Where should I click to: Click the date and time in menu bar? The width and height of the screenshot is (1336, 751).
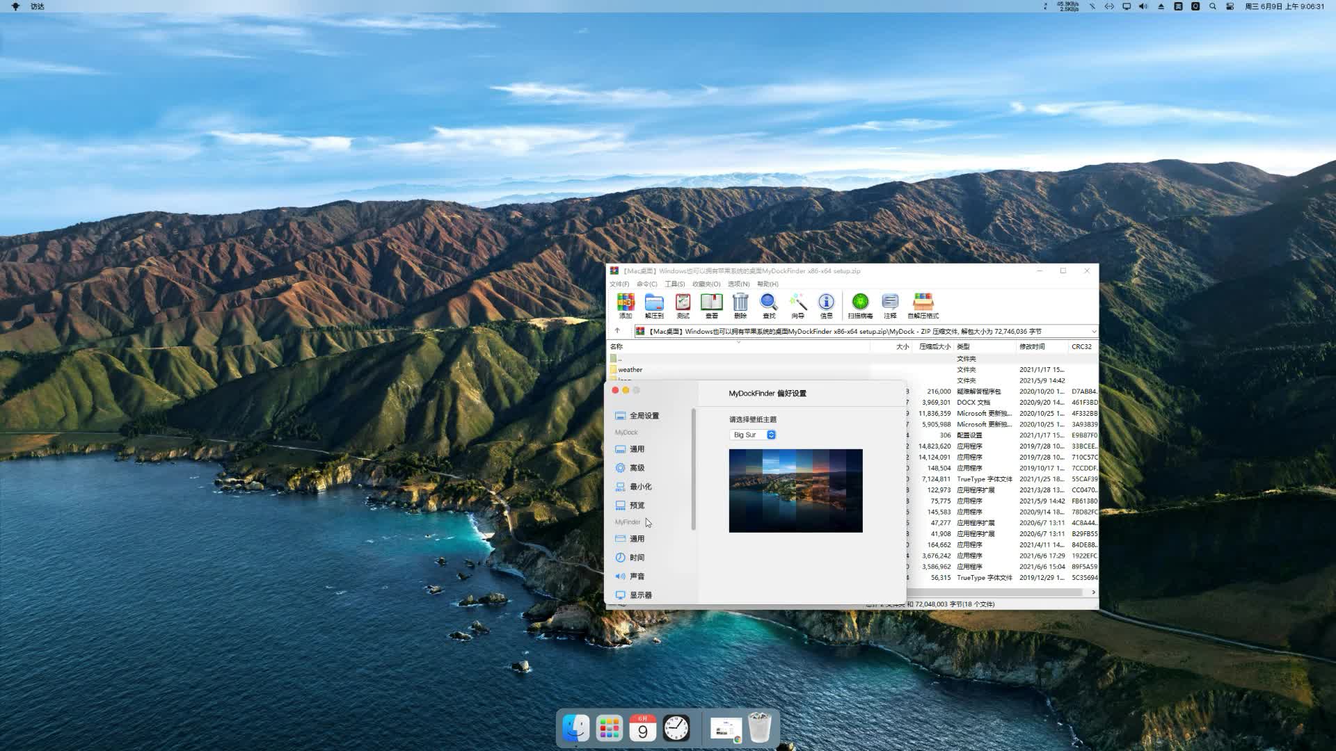[1284, 6]
